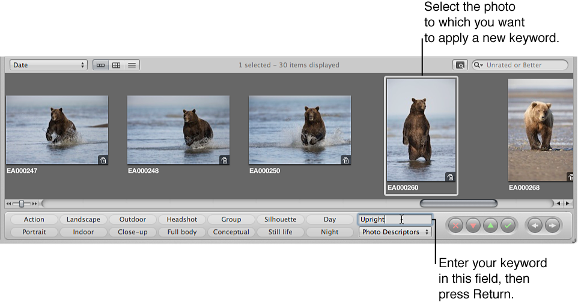Apply the Conceptual keyword
The width and height of the screenshot is (578, 305).
click(231, 232)
